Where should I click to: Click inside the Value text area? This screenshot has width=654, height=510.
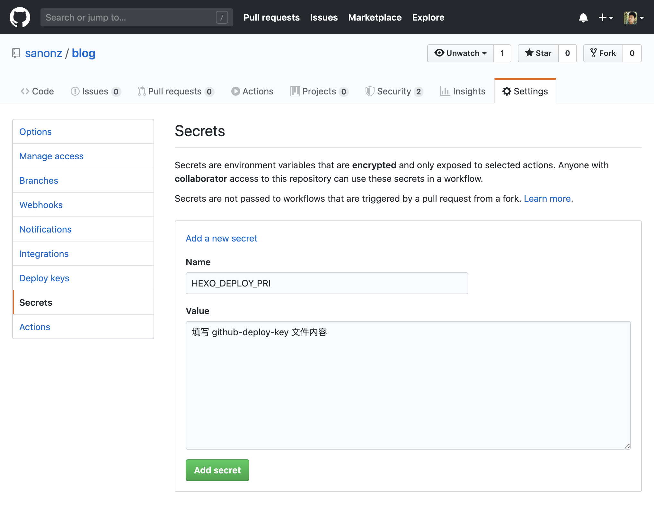(408, 385)
